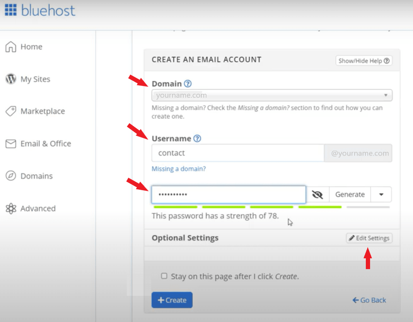
Task: Click the help icon next to Domain
Action: pos(188,84)
